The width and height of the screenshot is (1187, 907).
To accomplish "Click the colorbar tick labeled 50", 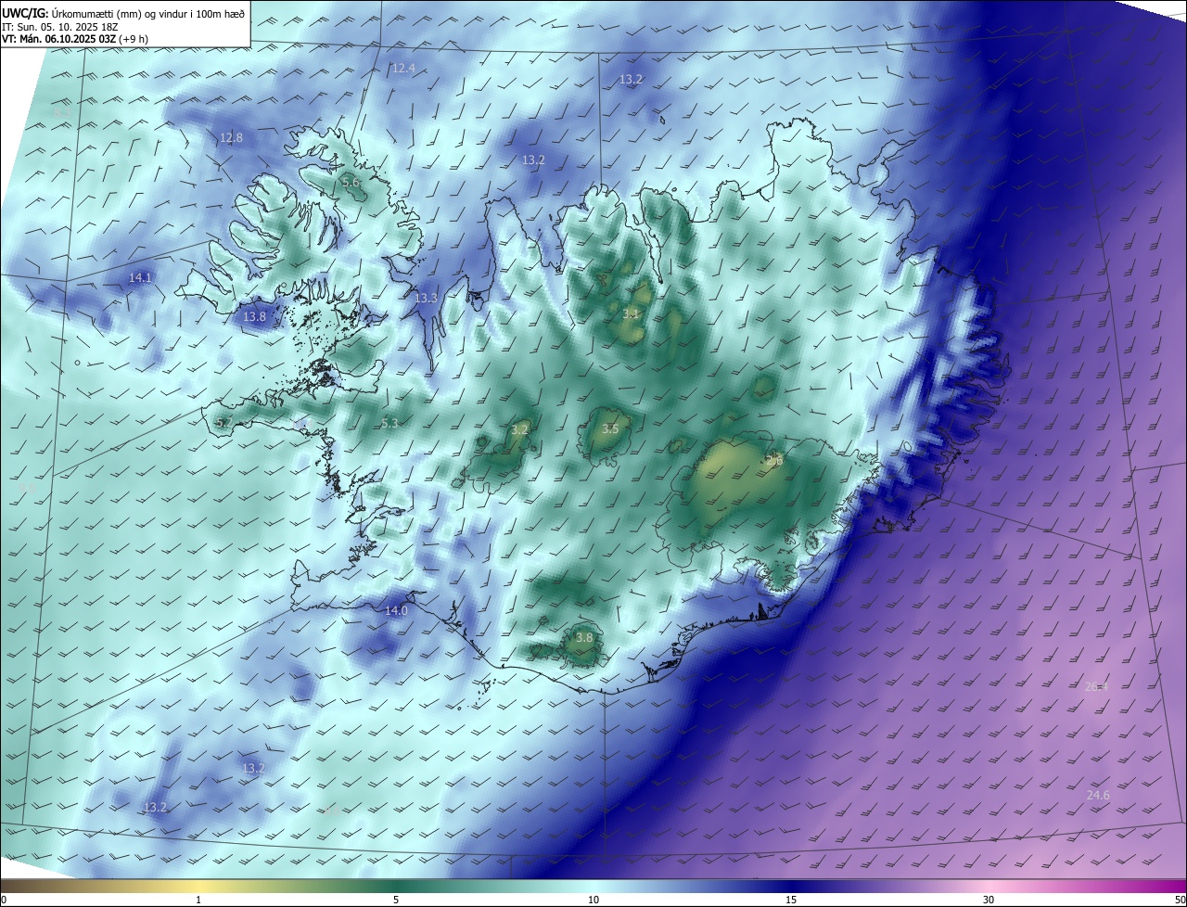I will pyautogui.click(x=1180, y=900).
